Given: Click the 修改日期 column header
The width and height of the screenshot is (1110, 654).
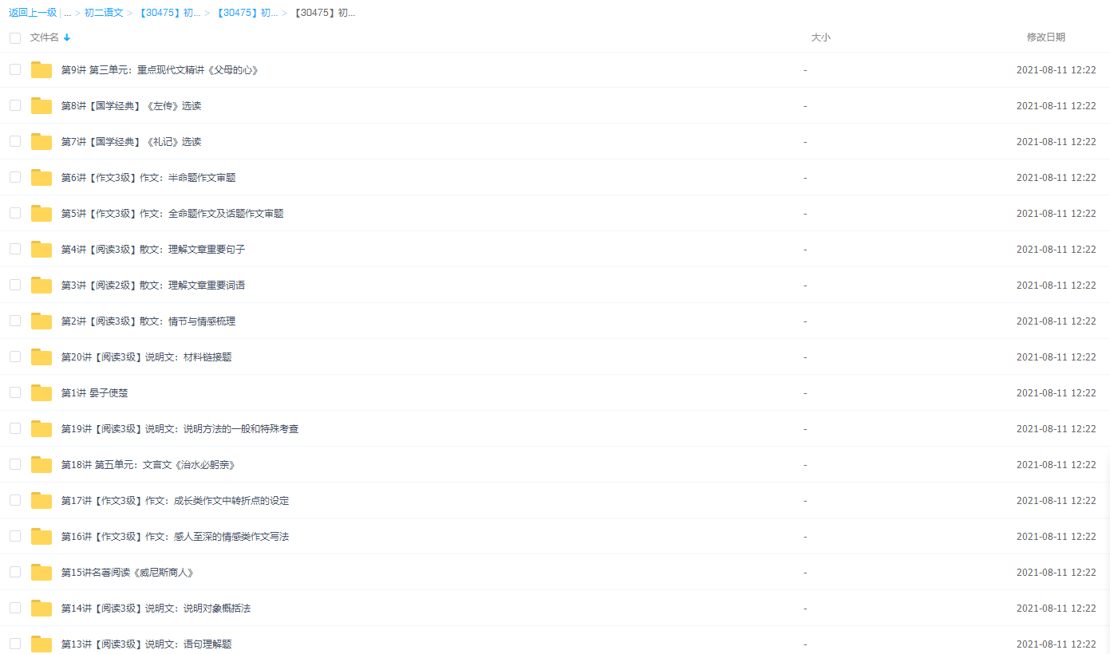Looking at the screenshot, I should pos(1046,37).
